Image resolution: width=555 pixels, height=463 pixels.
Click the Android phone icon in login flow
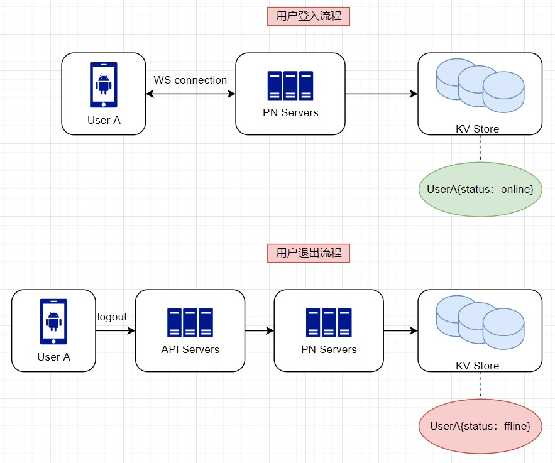pyautogui.click(x=104, y=84)
